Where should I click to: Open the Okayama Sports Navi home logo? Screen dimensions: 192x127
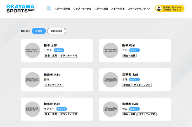pos(20,9)
